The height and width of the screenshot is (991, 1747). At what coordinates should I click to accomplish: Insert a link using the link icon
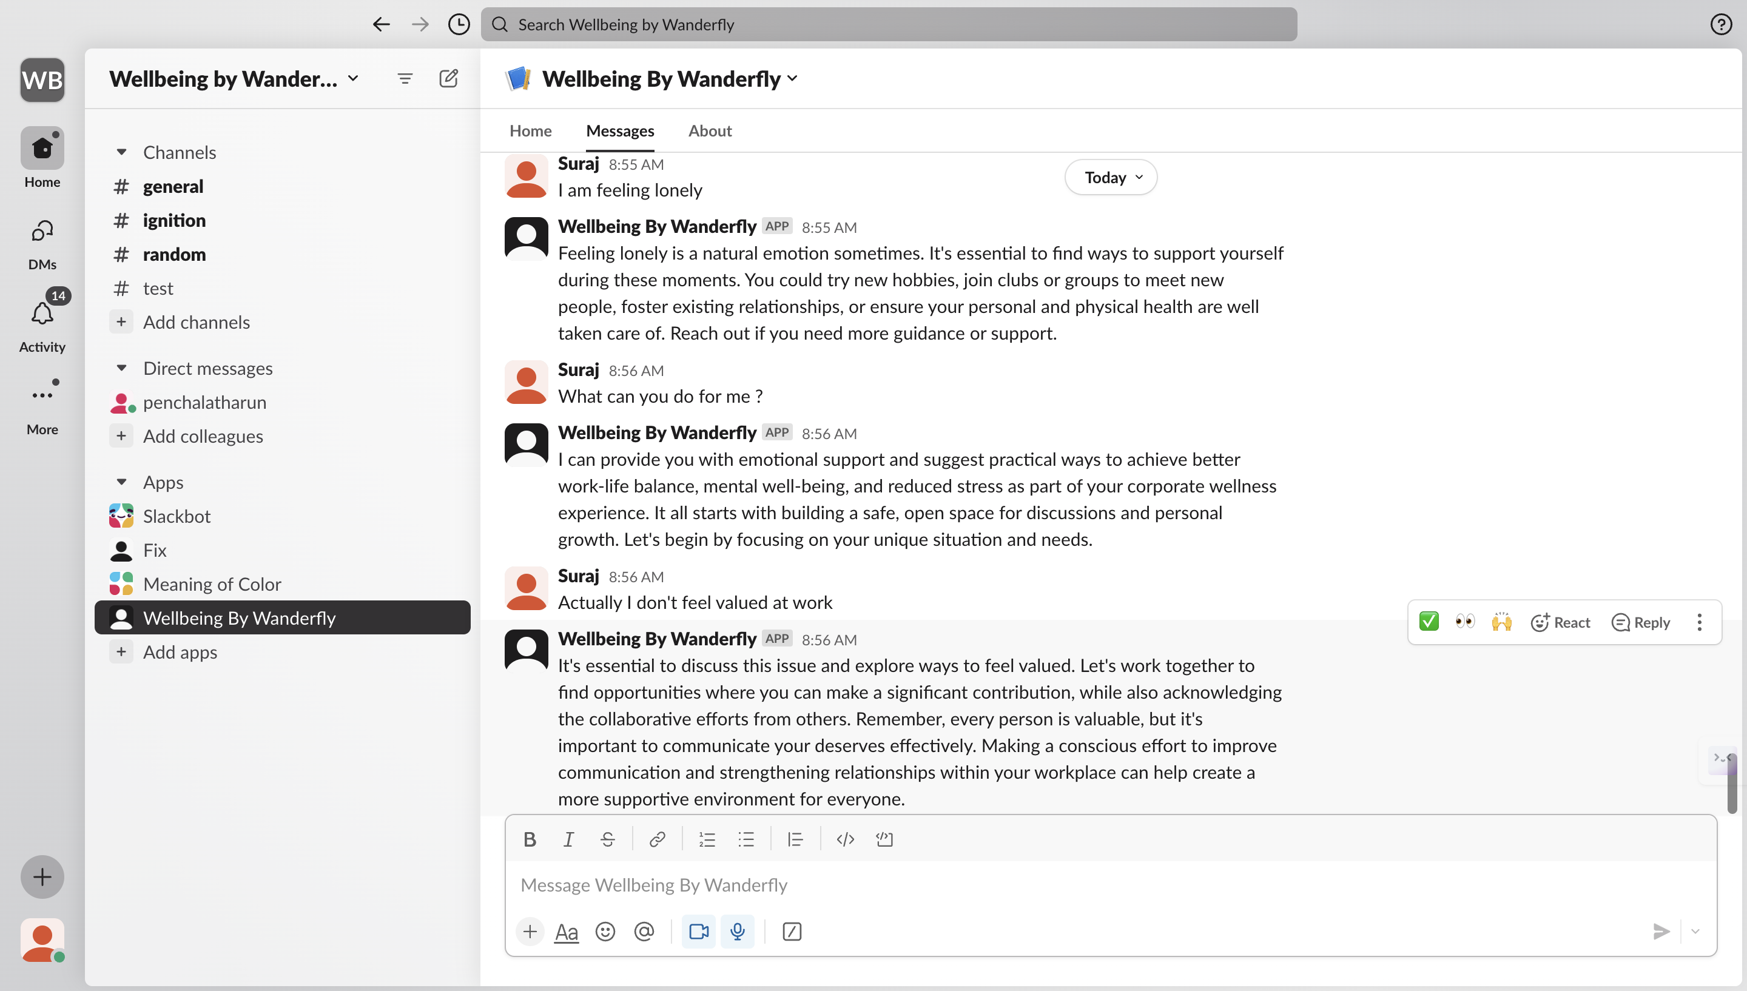(x=657, y=839)
